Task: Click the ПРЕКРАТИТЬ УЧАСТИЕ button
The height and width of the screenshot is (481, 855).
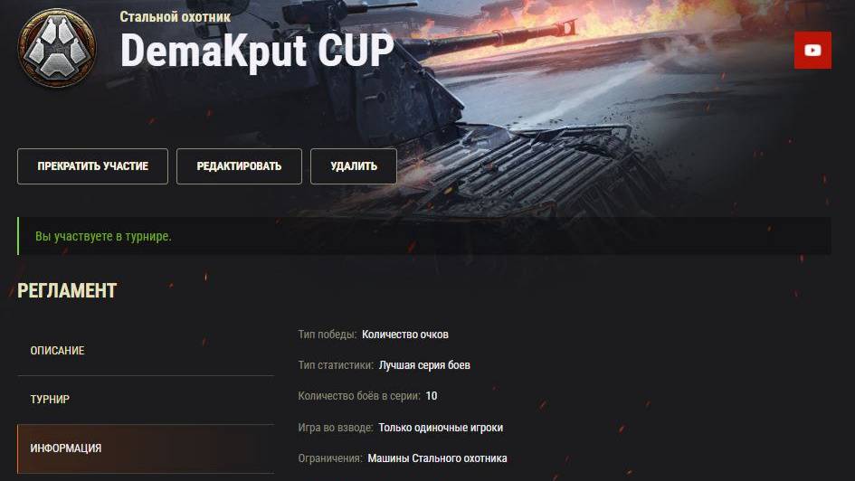Action: 92,166
